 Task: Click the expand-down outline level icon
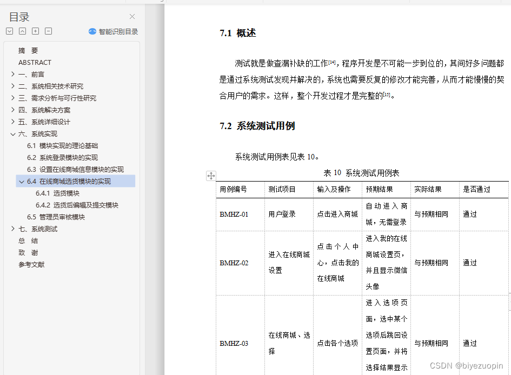click(9, 31)
